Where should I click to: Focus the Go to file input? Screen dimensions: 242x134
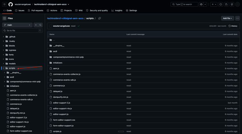point(22,31)
